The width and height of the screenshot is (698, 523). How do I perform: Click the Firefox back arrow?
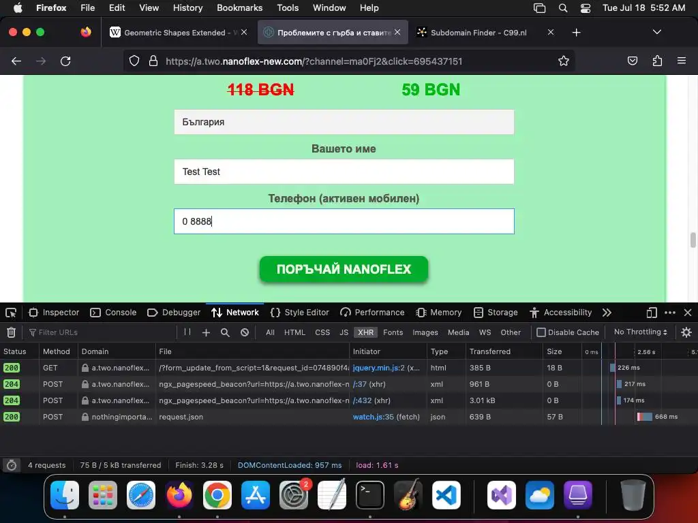pyautogui.click(x=16, y=61)
